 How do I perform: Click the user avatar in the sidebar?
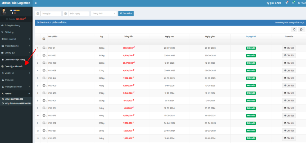4,12
